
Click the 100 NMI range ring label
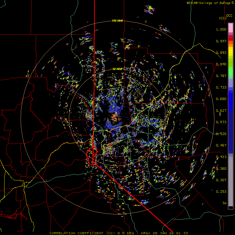pyautogui.click(x=117, y=21)
